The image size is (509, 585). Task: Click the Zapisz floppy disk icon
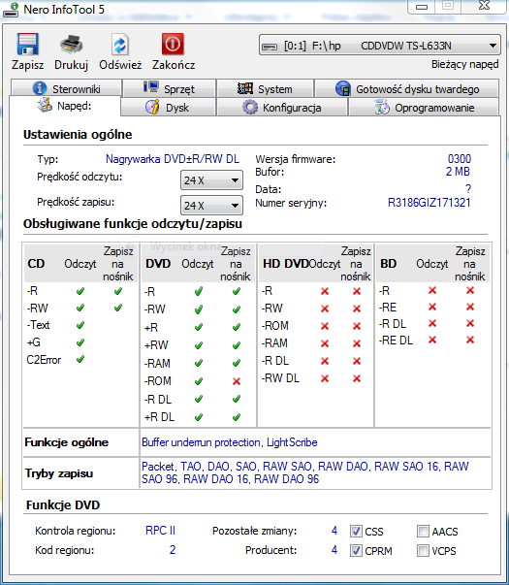27,45
